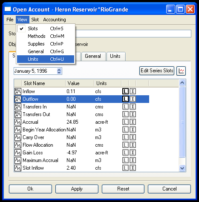The height and width of the screenshot is (202, 199).
Task: Select the Inflow value 0.11
Action: click(71, 91)
